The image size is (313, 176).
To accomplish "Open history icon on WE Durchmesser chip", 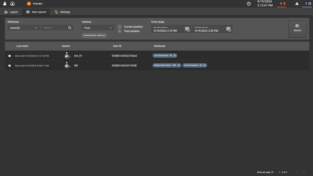I will (x=204, y=65).
